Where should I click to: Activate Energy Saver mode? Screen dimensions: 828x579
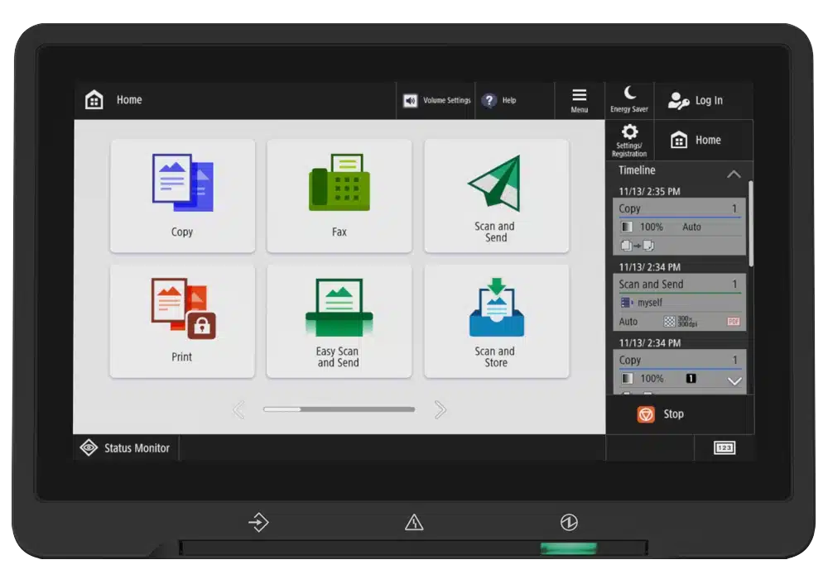tap(629, 100)
